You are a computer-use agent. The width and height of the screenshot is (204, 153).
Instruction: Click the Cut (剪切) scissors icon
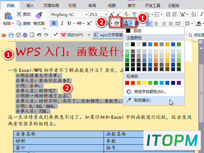tap(19, 14)
